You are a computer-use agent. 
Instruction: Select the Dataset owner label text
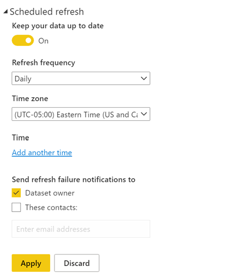pos(50,193)
